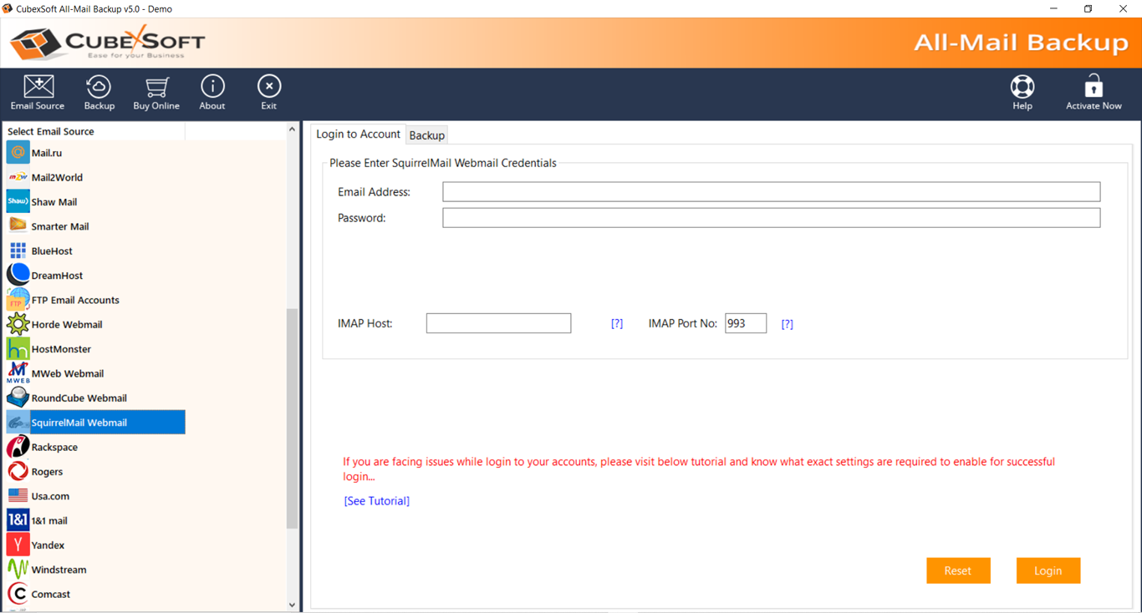This screenshot has height=613, width=1142.
Task: Choose the Rackspace icon
Action: [18, 447]
